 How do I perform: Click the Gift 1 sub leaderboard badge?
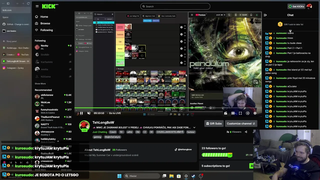(x=280, y=24)
